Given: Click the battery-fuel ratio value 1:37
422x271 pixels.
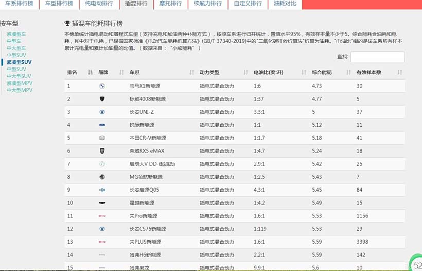Looking at the screenshot, I should click(259, 99).
